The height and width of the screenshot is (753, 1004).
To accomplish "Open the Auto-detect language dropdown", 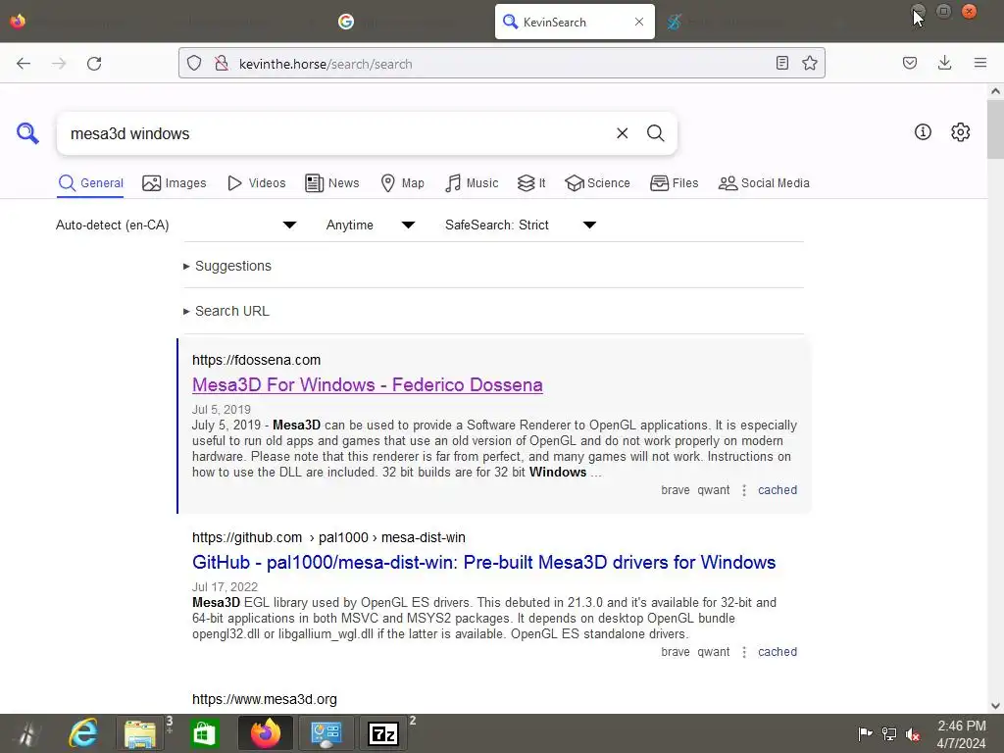I will (x=176, y=225).
